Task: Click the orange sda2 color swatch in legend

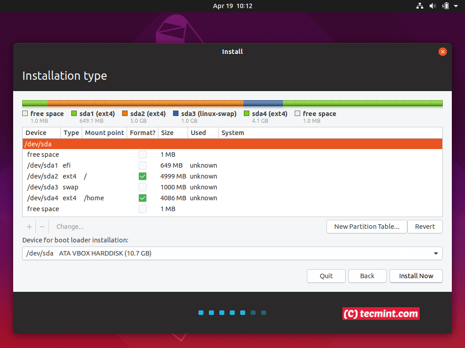Action: (125, 114)
